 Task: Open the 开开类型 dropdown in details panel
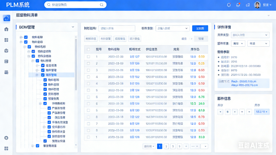pos(250,35)
